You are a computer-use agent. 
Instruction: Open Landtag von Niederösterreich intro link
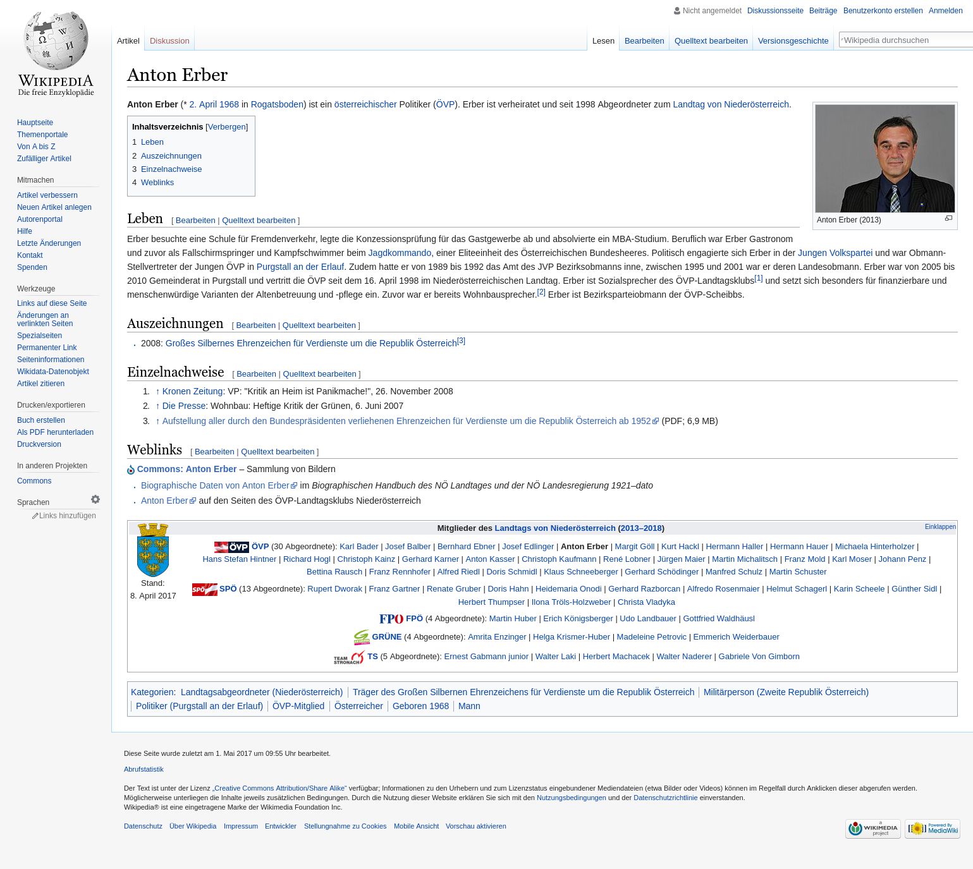pos(731,104)
